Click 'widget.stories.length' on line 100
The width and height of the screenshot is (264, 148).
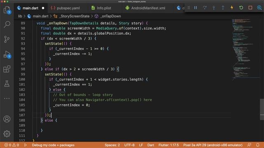pos(120,79)
